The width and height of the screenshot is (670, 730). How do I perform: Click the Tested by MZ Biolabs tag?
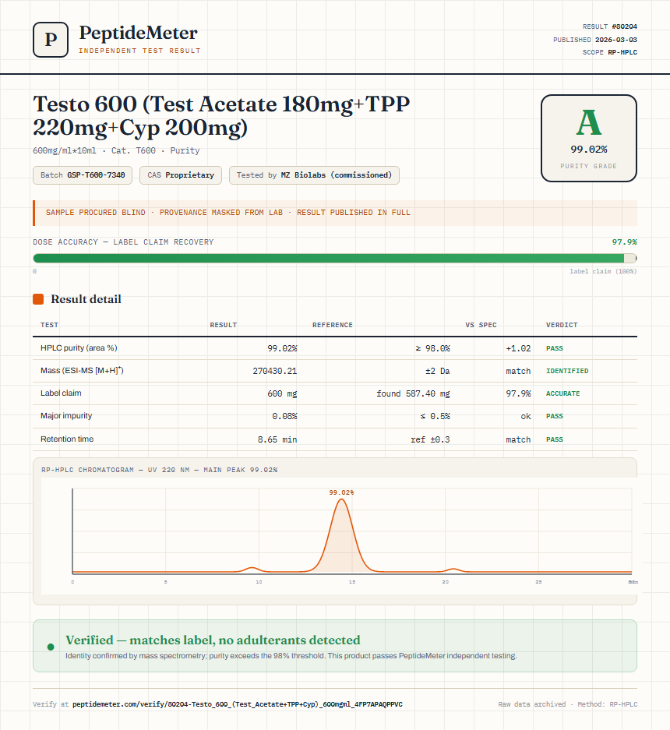point(314,175)
